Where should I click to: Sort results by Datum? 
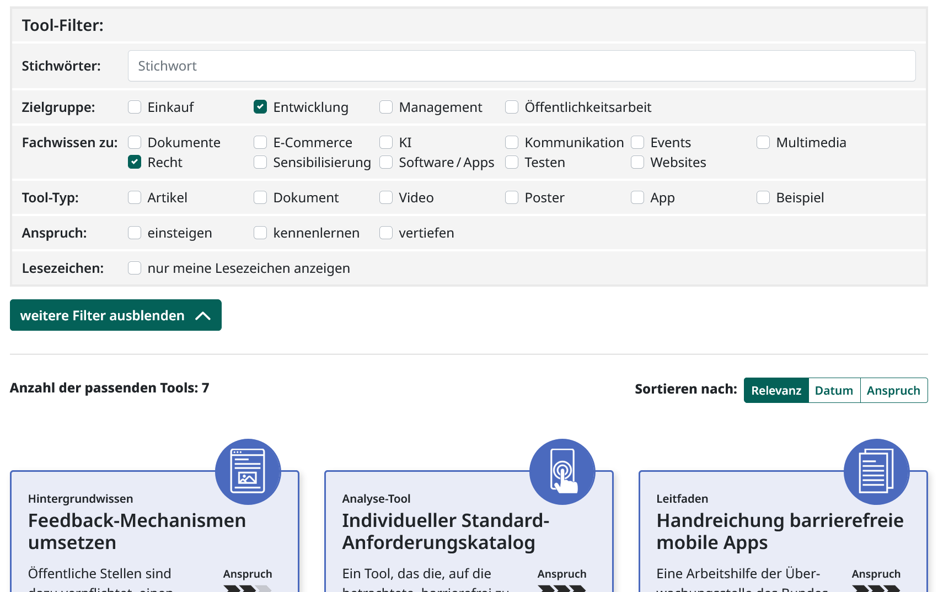coord(834,390)
